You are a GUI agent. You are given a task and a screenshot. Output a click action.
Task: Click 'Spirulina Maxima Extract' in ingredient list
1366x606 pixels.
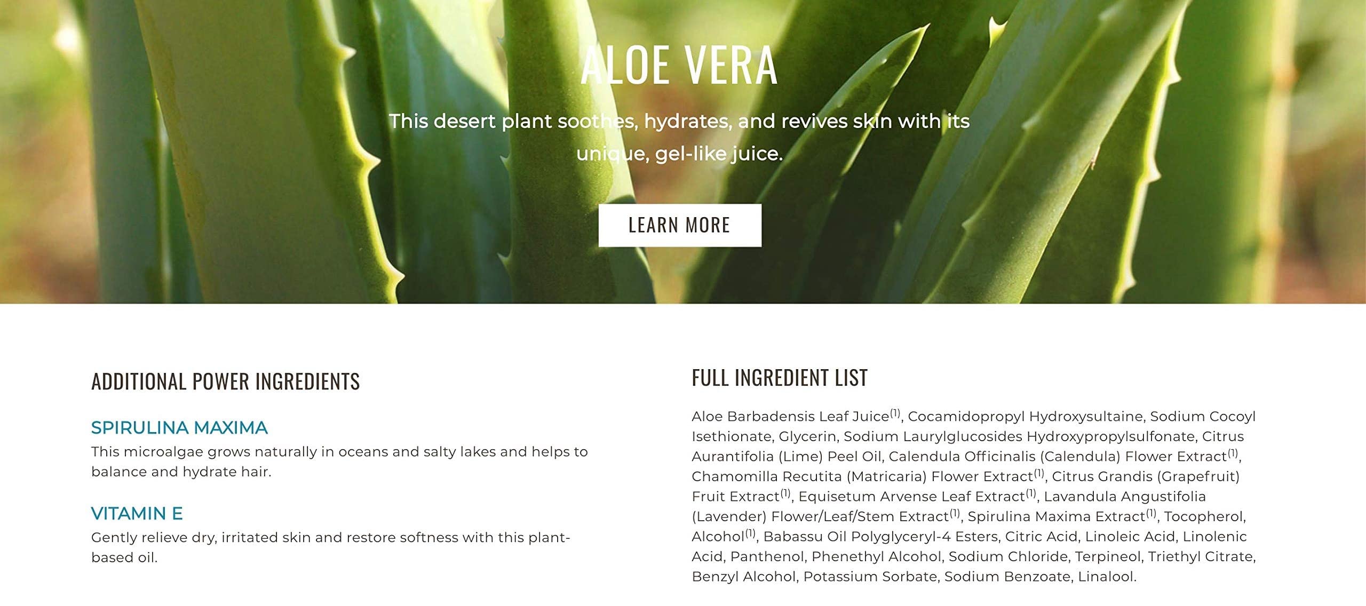[x=1057, y=517]
